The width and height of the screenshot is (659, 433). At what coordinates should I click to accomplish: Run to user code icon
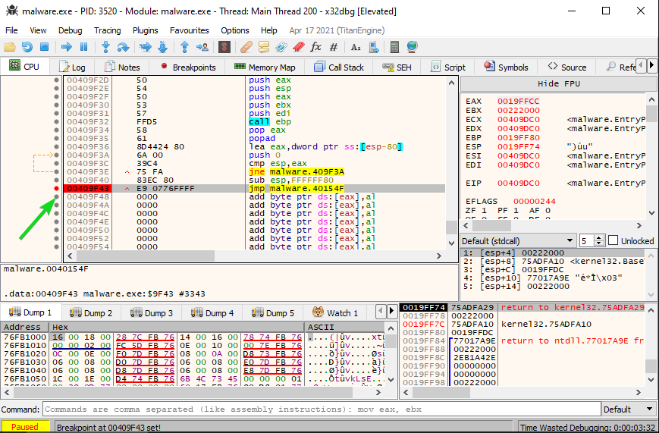tap(202, 47)
